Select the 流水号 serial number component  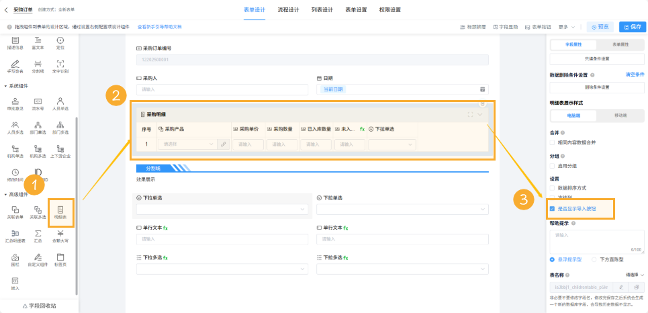pos(38,103)
